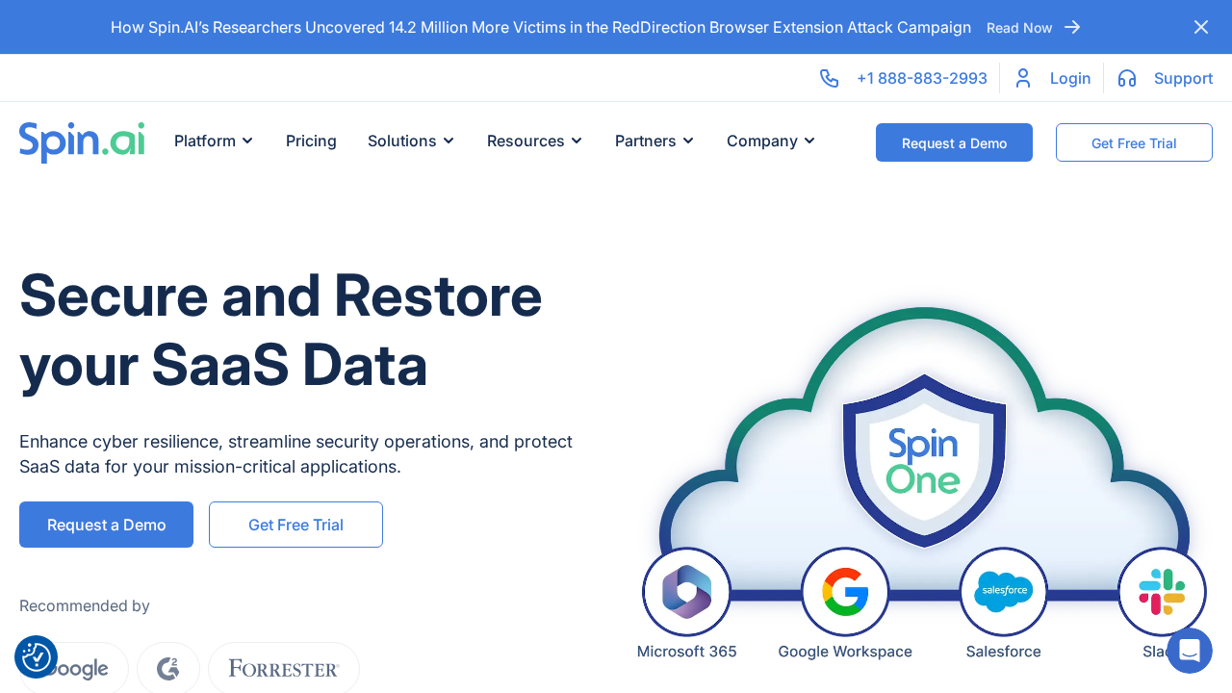Open the cookie consent icon

pyautogui.click(x=36, y=656)
